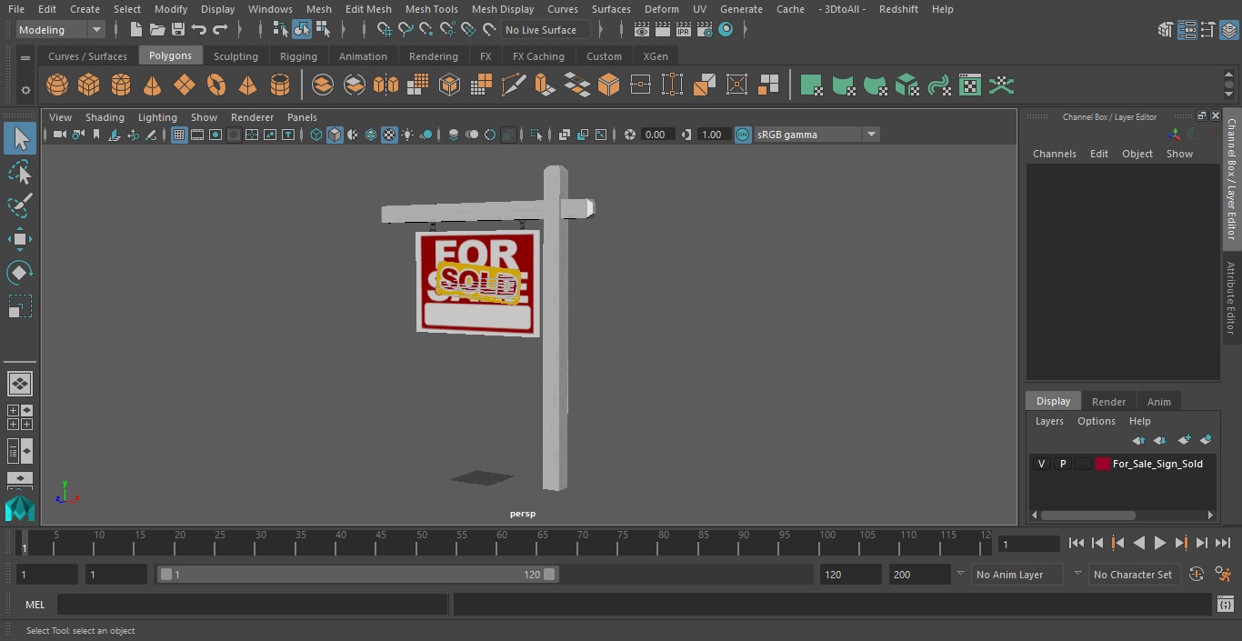Click the Undo icon in status line
The image size is (1242, 641).
[x=198, y=30]
